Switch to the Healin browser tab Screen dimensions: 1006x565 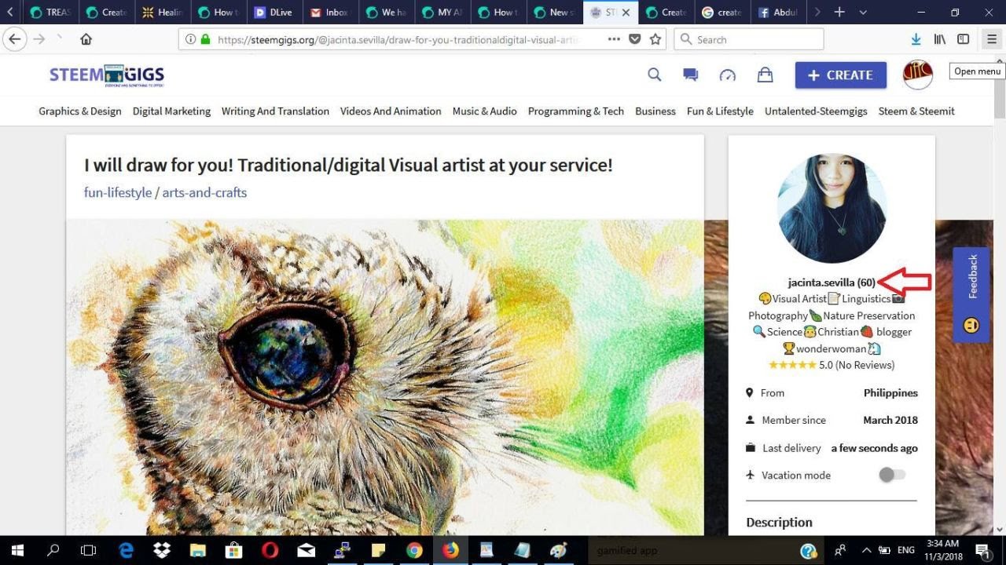(163, 12)
